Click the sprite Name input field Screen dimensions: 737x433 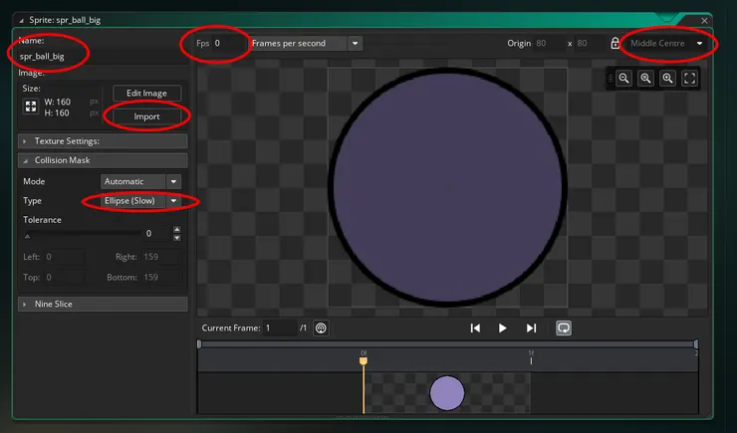[103, 57]
